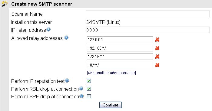Uncheck Perform RBL drop at connection
212x111 pixels.
[x=89, y=89]
